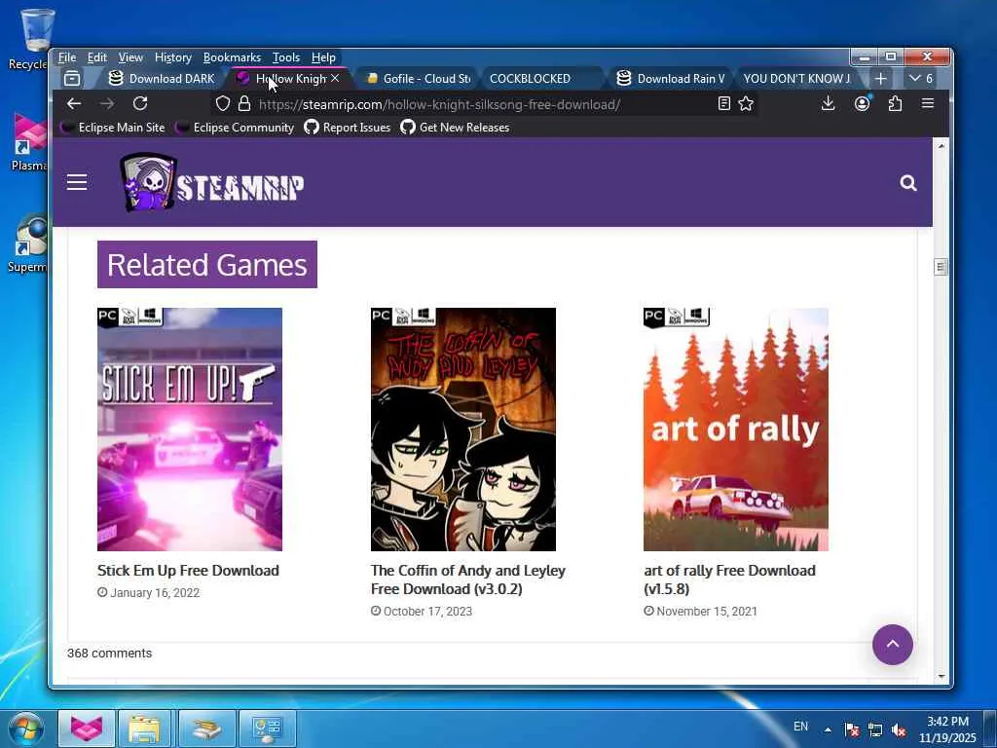This screenshot has height=748, width=997.
Task: Click the network icon in system tray
Action: coord(875,729)
